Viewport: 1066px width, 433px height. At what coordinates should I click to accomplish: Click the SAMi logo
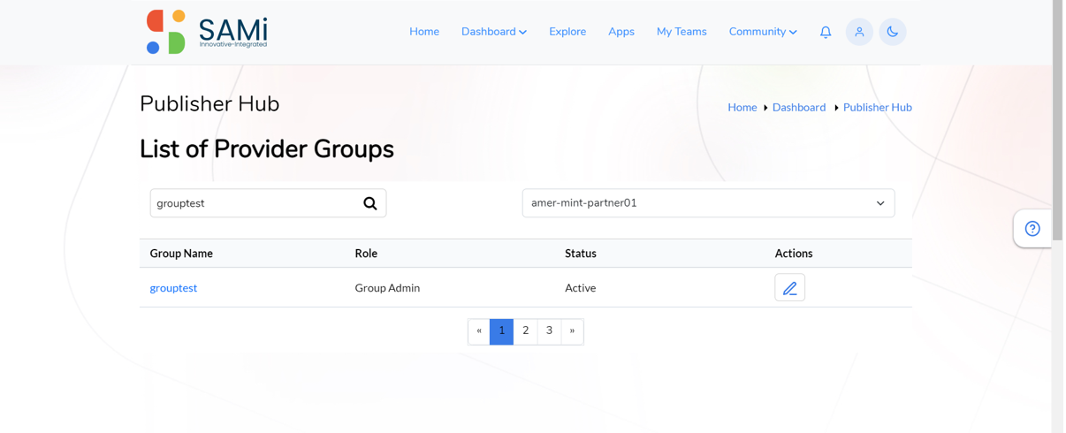click(x=207, y=32)
